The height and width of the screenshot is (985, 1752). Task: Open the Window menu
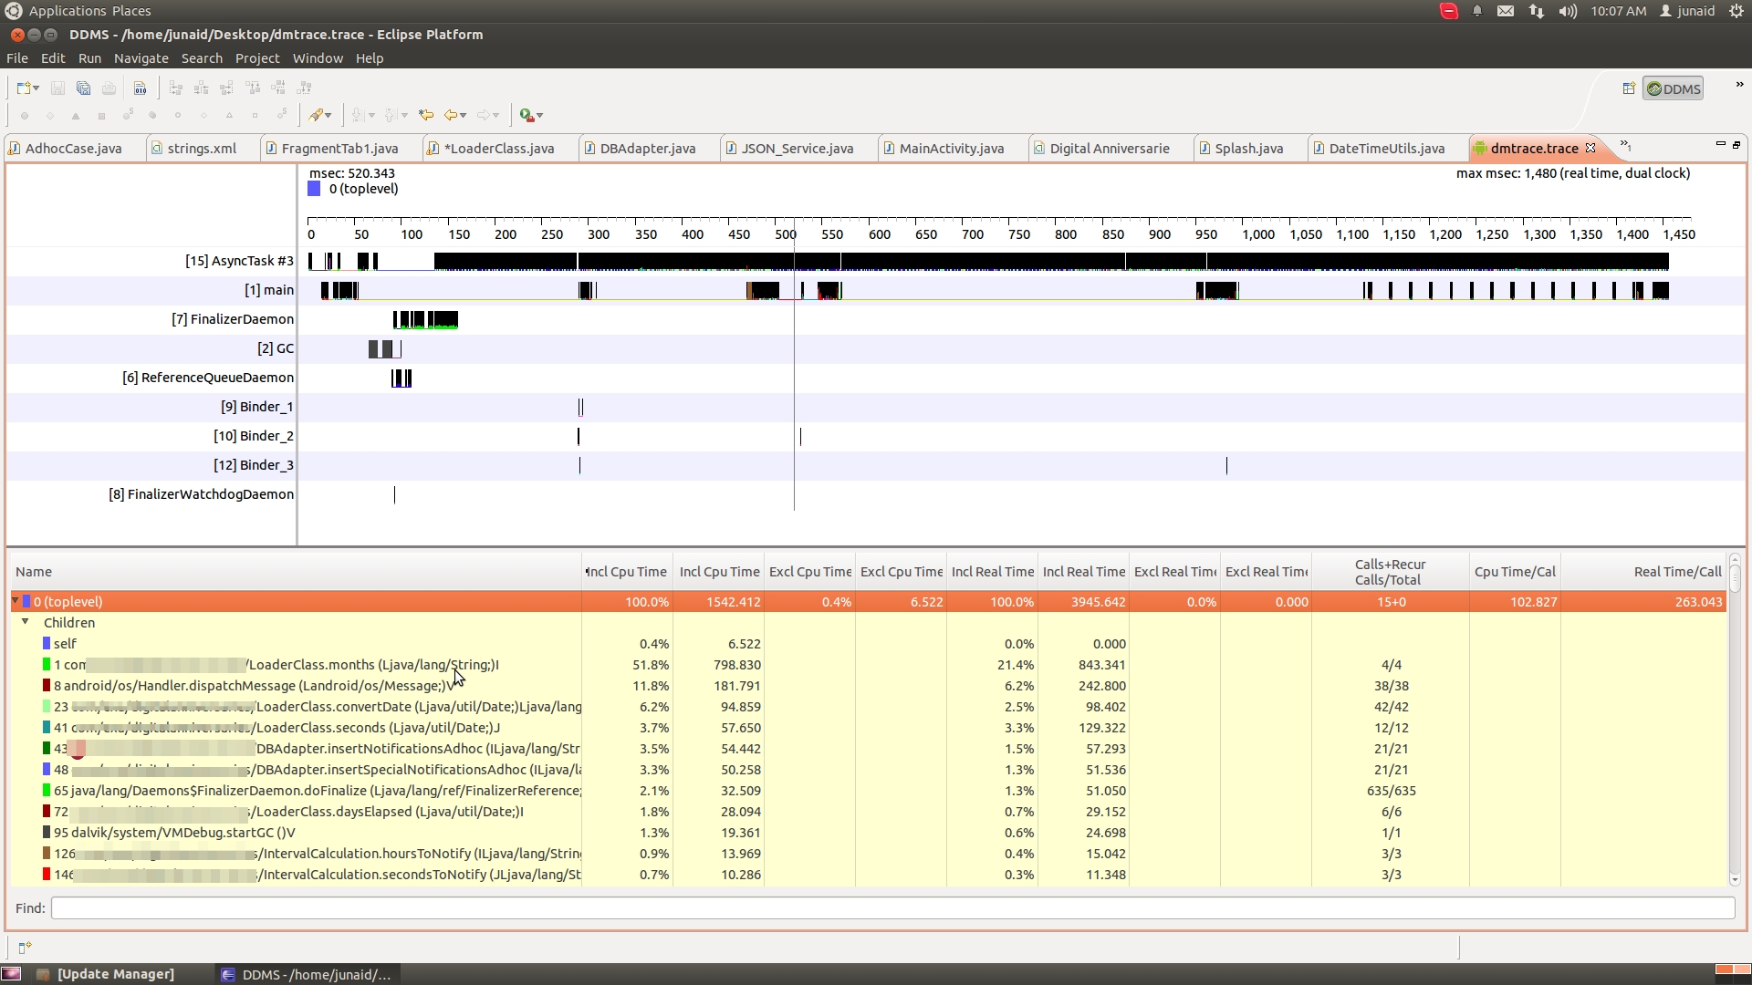[318, 57]
